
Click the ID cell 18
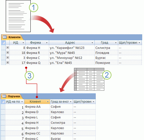(18, 53)
